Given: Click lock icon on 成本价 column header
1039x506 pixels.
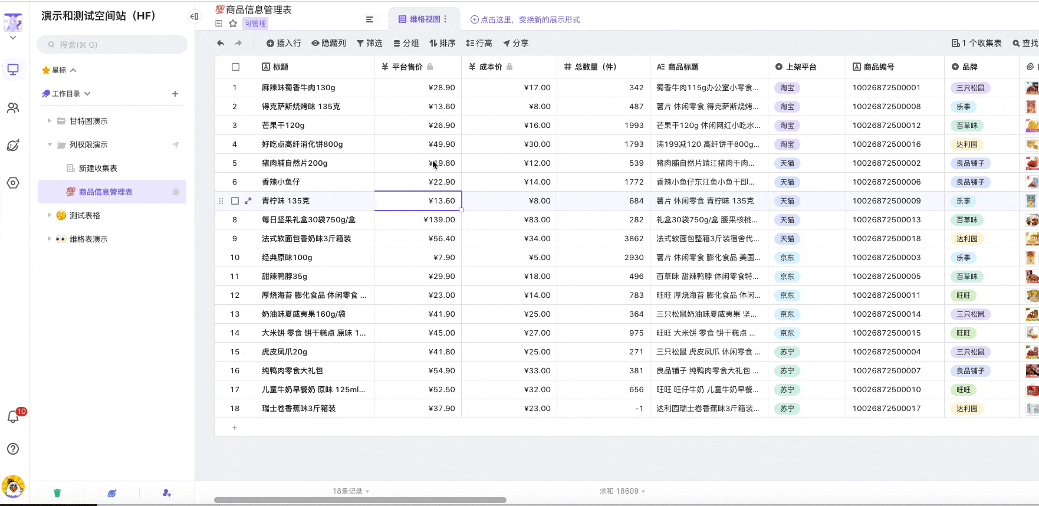Looking at the screenshot, I should click(x=509, y=67).
